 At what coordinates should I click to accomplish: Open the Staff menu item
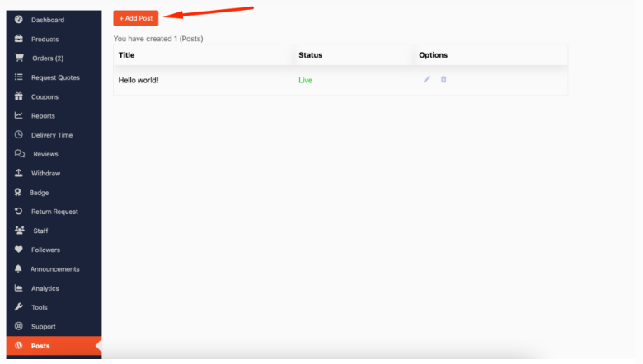tap(40, 231)
